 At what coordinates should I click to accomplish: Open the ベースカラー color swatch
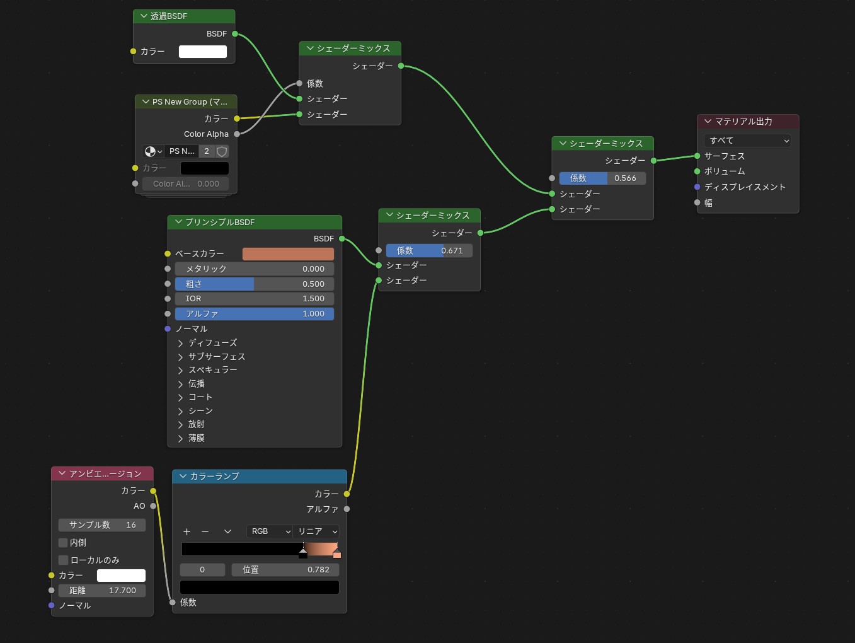(288, 254)
